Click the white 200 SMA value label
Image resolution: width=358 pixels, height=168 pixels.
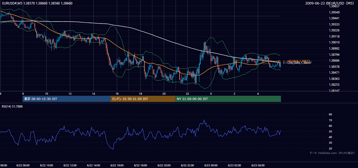(x=297, y=63)
